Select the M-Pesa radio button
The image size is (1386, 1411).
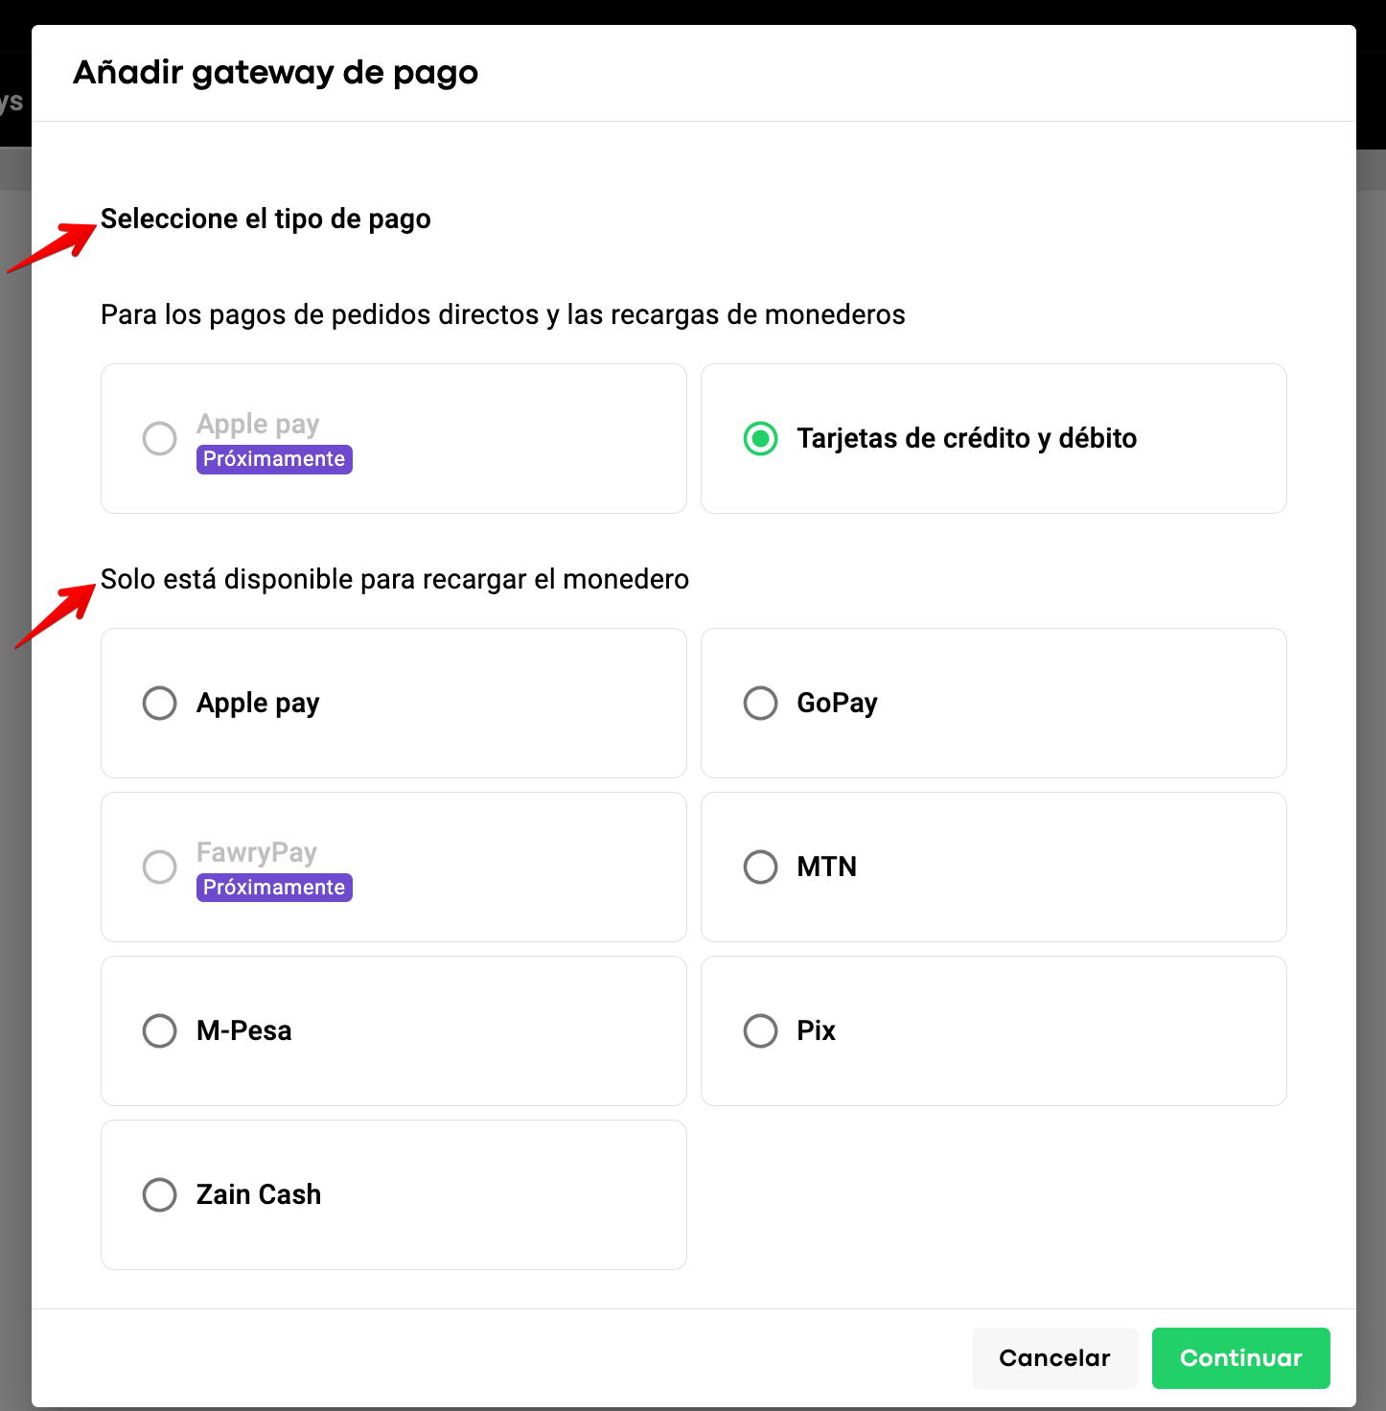160,1031
